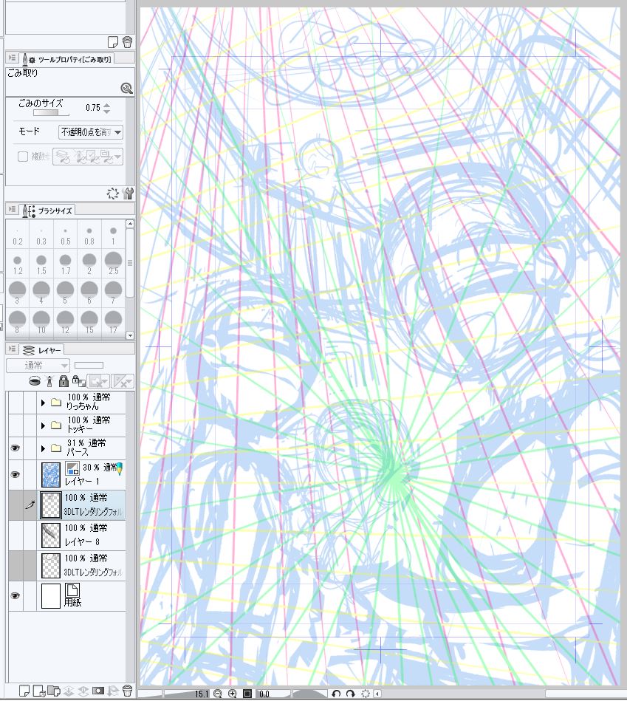Create new layer folder icon
627x701 pixels.
54,691
